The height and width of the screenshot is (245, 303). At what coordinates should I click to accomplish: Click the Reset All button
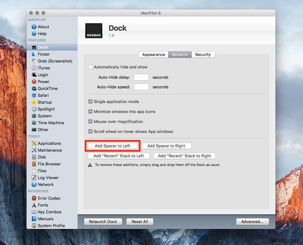tap(140, 222)
